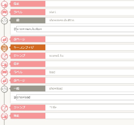134x125 pixels.
Task: Select the ジャンプ block for scene1.ks
Action: (28, 56)
